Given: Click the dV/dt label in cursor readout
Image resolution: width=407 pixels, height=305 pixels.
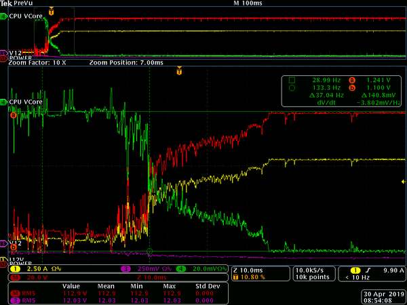Looking at the screenshot, I should pos(326,103).
